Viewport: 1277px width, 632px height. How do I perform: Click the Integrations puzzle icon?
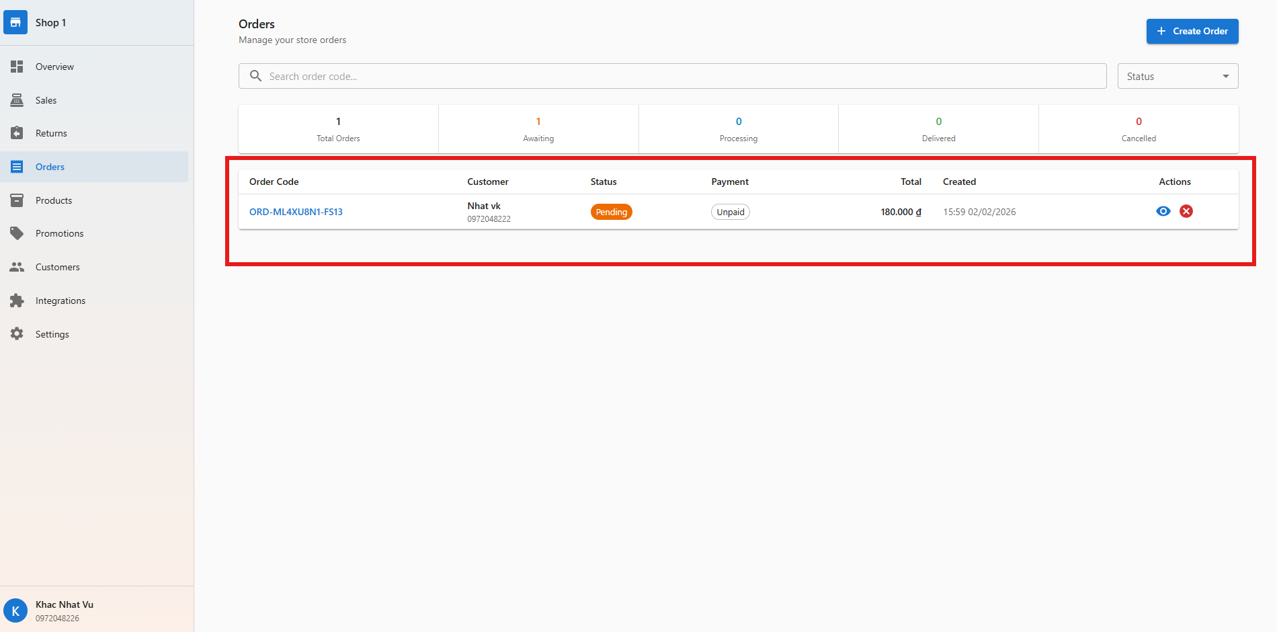[x=17, y=301]
